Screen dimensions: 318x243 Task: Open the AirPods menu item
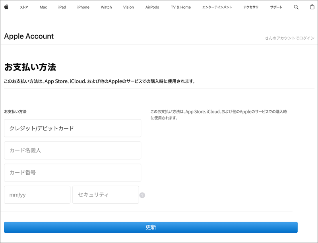click(152, 7)
